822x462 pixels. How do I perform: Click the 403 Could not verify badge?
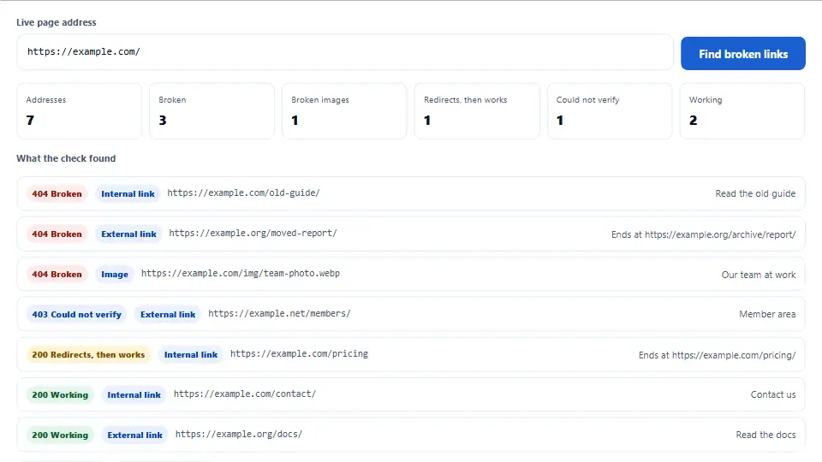76,314
